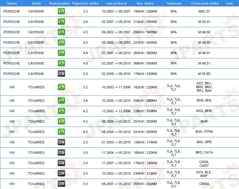Click petrol icon in Cayenne M 55.01 row
The image size is (239, 189).
pyautogui.click(x=61, y=22)
